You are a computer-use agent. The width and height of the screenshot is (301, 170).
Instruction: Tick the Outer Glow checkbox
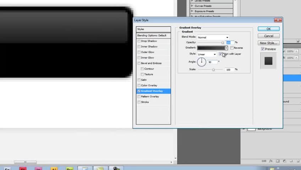pyautogui.click(x=139, y=52)
